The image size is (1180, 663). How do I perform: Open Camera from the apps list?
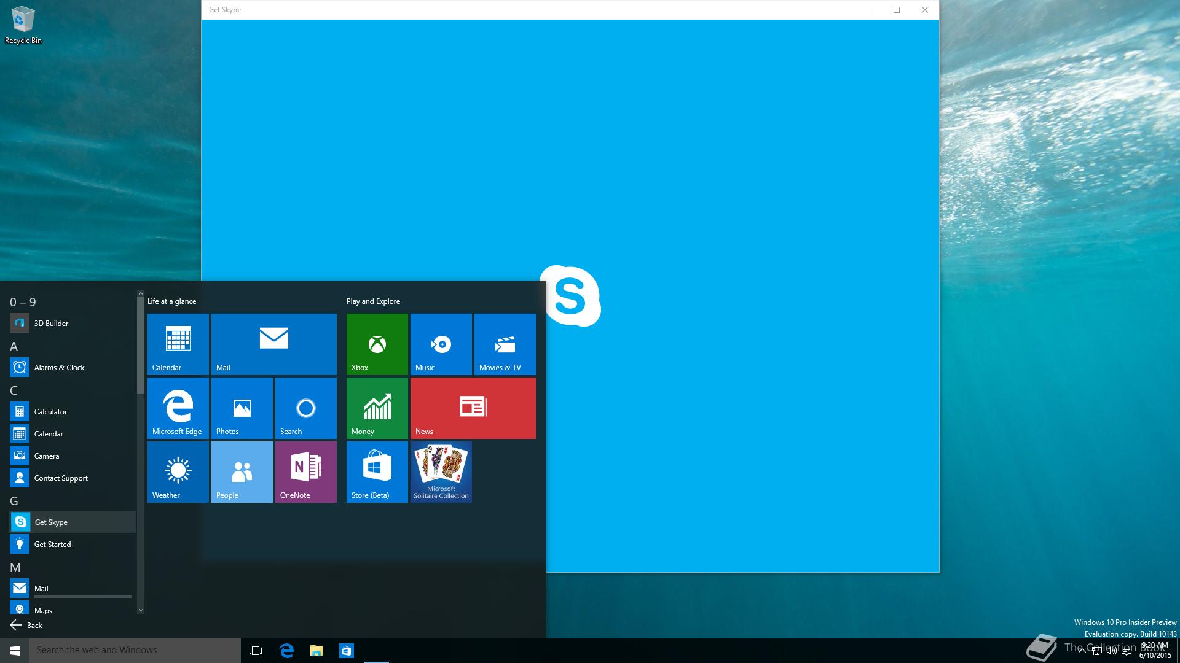73,456
